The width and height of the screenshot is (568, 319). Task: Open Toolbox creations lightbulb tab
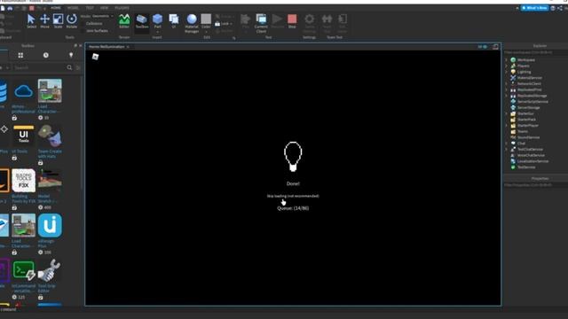[71, 55]
